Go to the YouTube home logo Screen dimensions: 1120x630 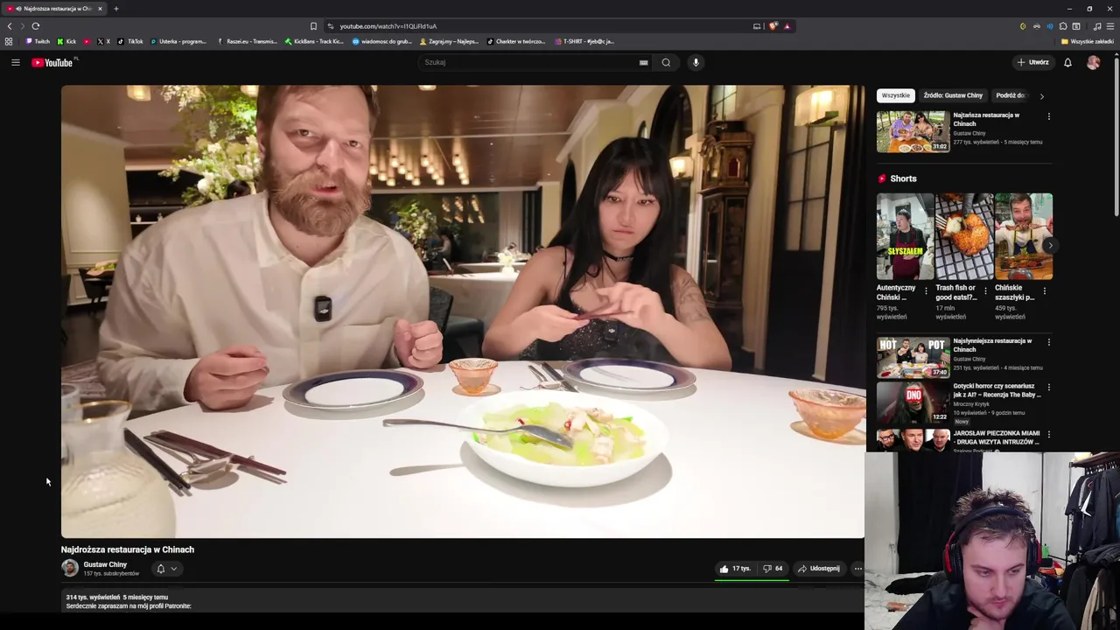pos(54,62)
